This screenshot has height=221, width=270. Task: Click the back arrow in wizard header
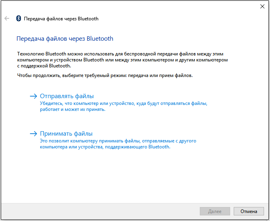click(x=7, y=18)
